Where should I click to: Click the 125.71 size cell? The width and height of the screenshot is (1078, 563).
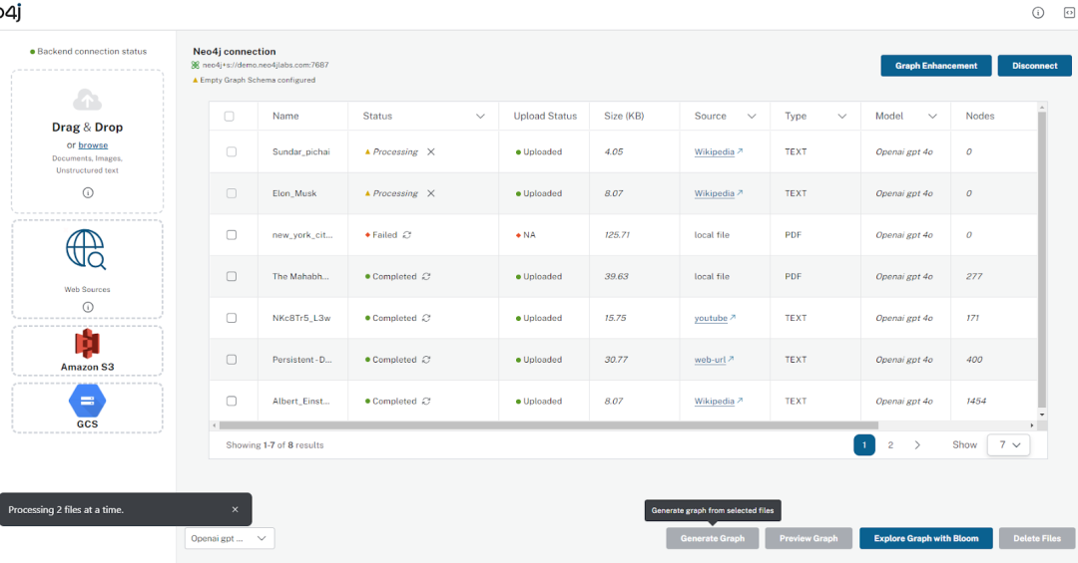coord(617,235)
